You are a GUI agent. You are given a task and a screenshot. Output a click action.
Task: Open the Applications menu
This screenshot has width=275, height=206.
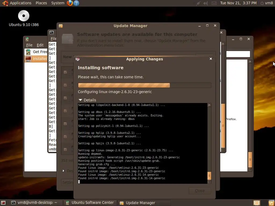pos(20,3)
